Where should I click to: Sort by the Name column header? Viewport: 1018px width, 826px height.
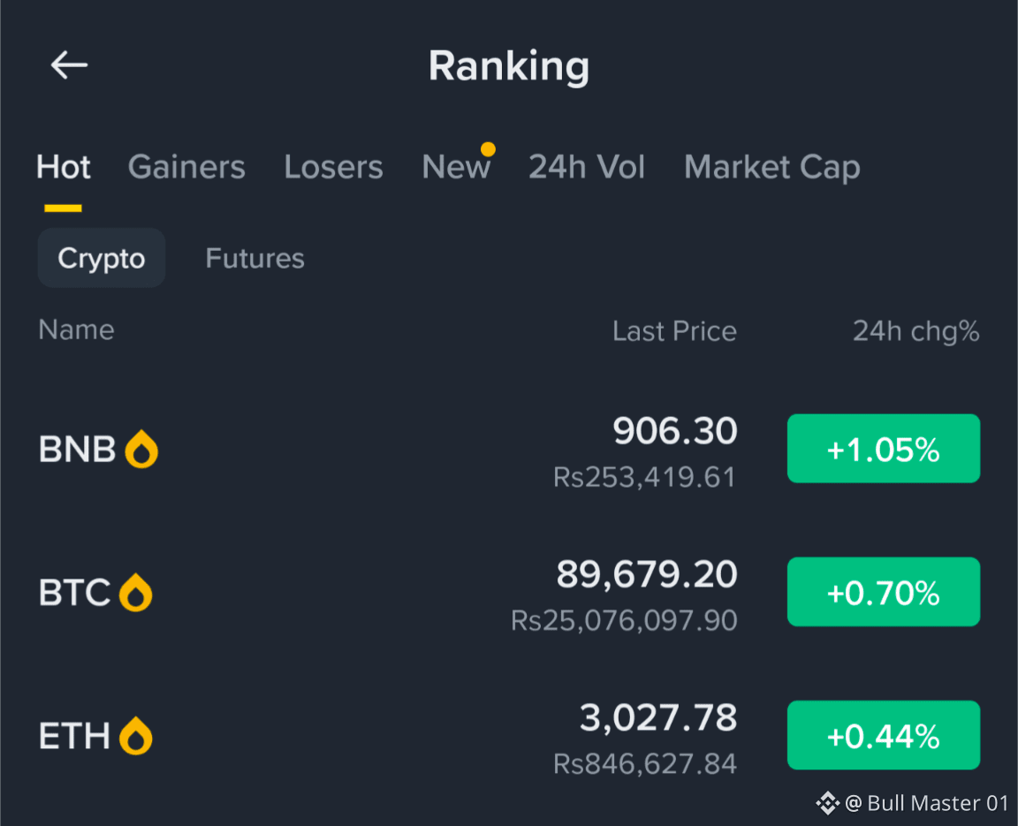[76, 330]
